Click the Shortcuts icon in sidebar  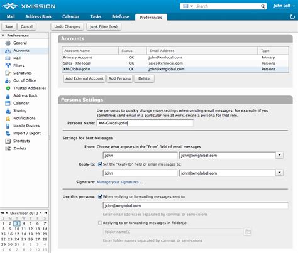coord(8,141)
